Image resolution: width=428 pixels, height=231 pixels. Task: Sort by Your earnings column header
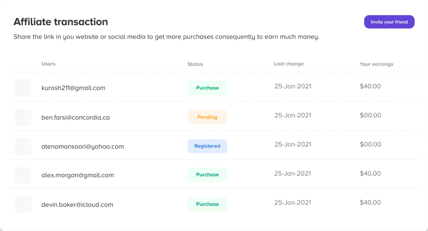[x=377, y=64]
